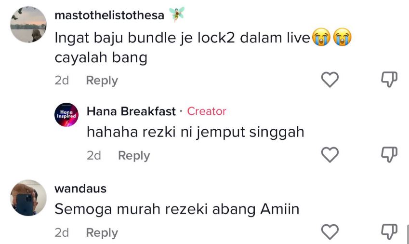The image size is (409, 244).
Task: Open wandaus username link
Action: tap(80, 189)
